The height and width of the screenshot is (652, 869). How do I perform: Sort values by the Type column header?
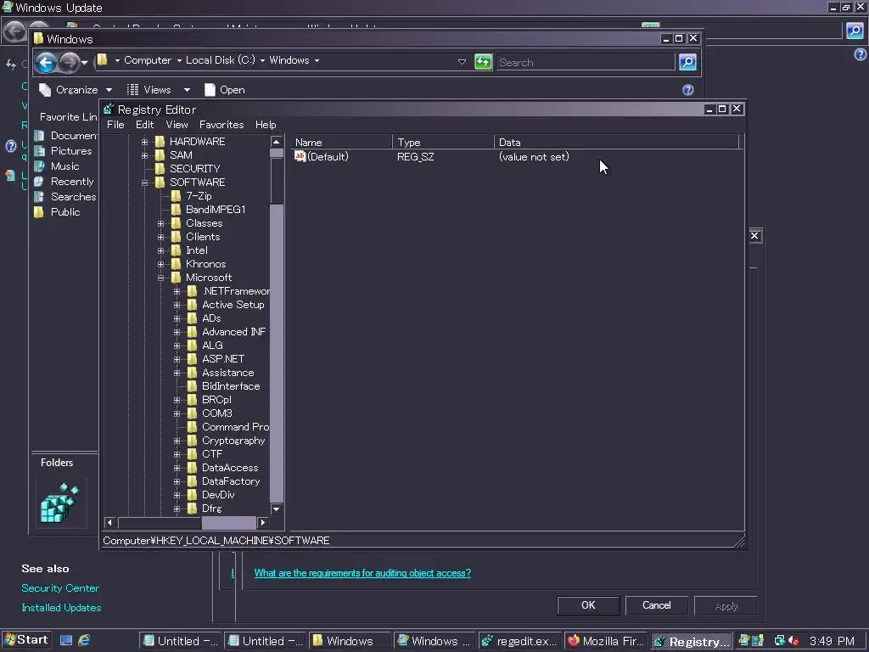[443, 142]
